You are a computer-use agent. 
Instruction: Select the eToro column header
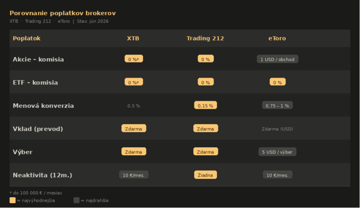[277, 38]
